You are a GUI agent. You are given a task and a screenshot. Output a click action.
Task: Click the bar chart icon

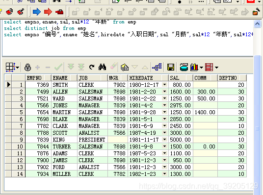194,67
